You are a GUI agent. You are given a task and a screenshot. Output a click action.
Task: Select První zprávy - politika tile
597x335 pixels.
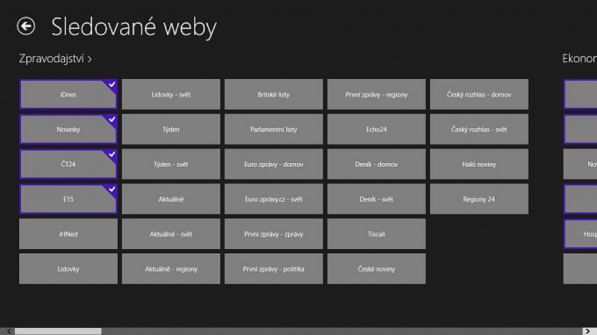(x=274, y=269)
